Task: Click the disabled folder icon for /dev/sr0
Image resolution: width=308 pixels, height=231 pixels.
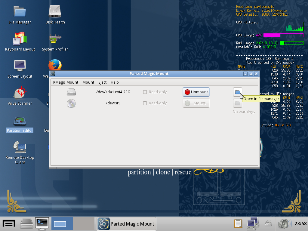Action: point(238,103)
